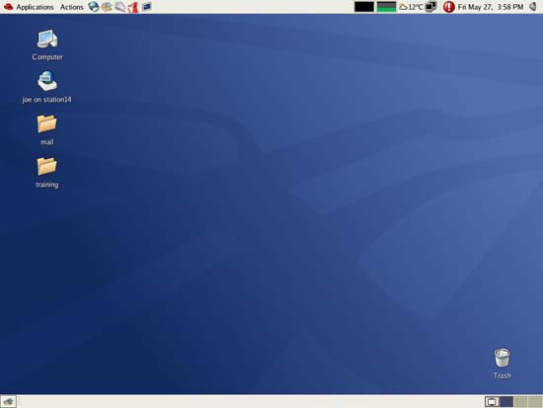Select the training folder icon
The width and height of the screenshot is (543, 408).
(46, 173)
